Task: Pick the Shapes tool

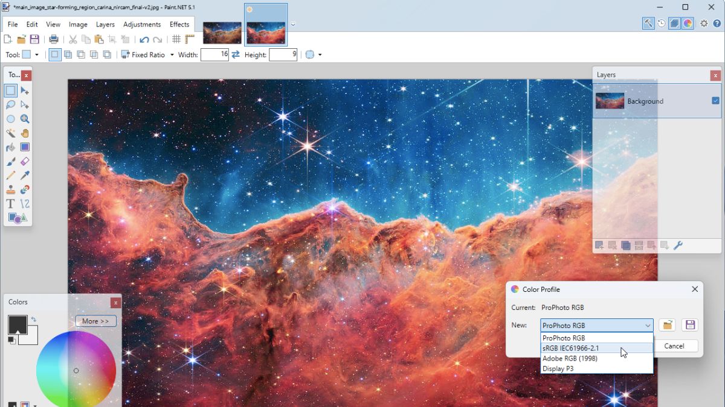Action: coord(18,218)
